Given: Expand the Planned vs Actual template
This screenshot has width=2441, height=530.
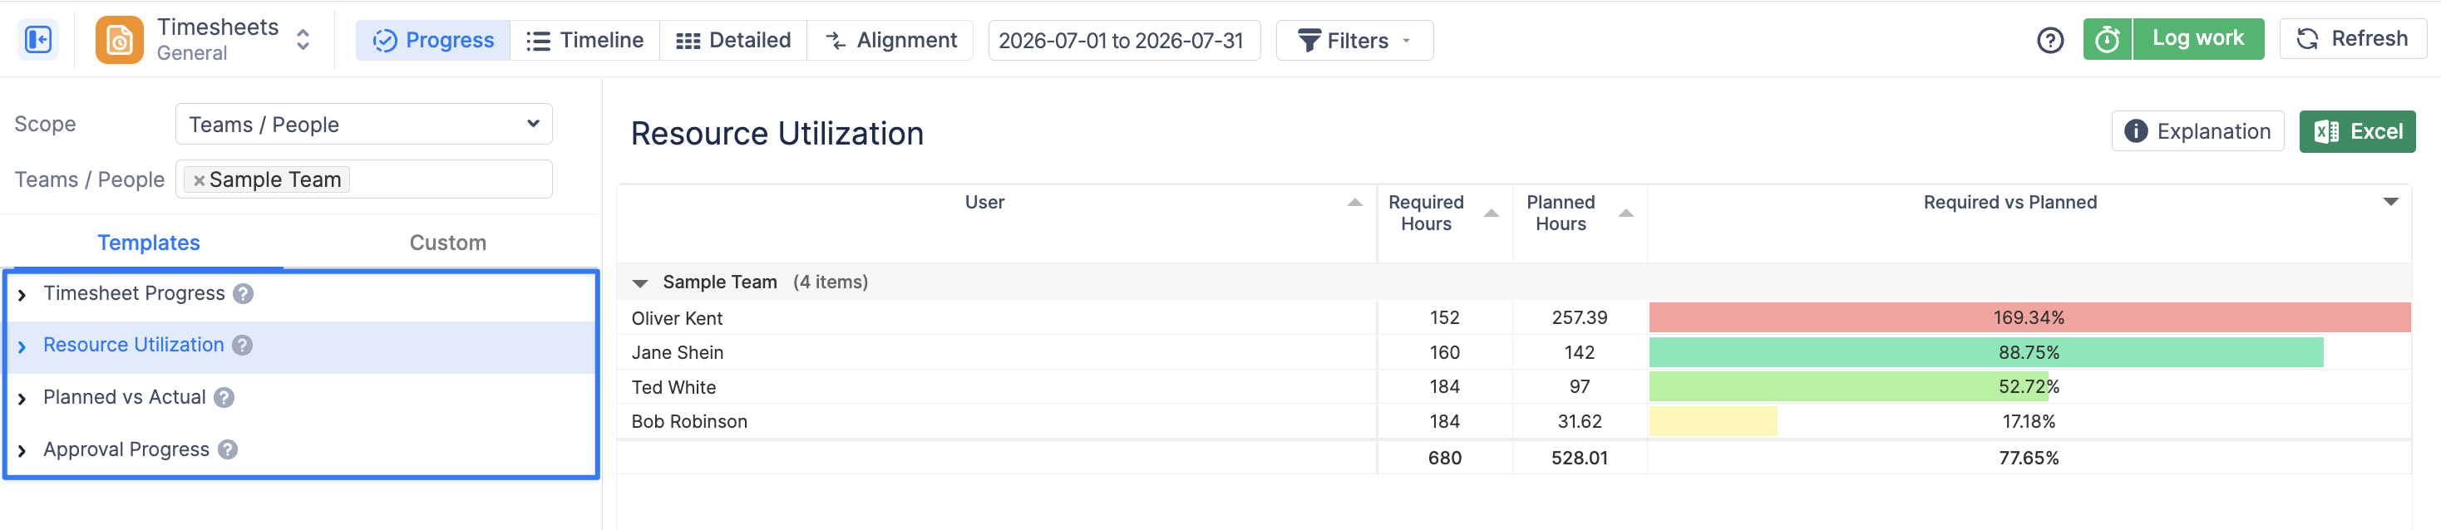Looking at the screenshot, I should tap(22, 399).
